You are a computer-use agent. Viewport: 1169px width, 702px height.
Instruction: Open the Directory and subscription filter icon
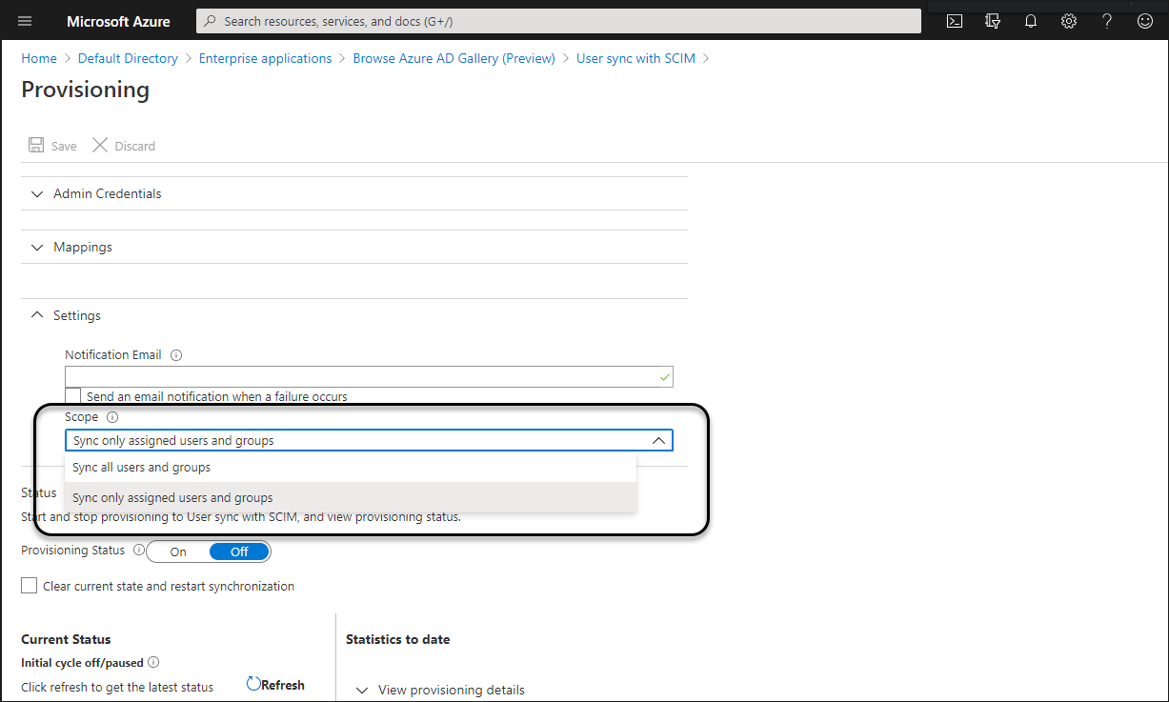pyautogui.click(x=993, y=21)
